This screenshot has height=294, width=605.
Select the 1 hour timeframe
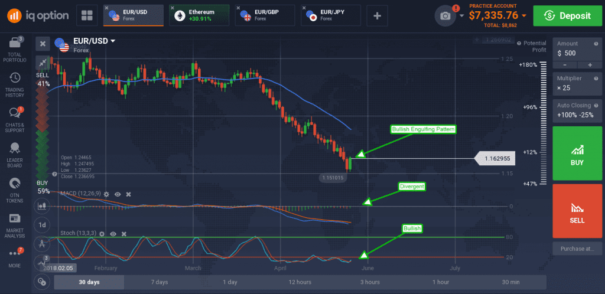(441, 282)
